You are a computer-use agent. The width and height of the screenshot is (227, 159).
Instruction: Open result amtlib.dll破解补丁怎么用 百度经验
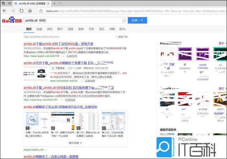[x=60, y=107]
